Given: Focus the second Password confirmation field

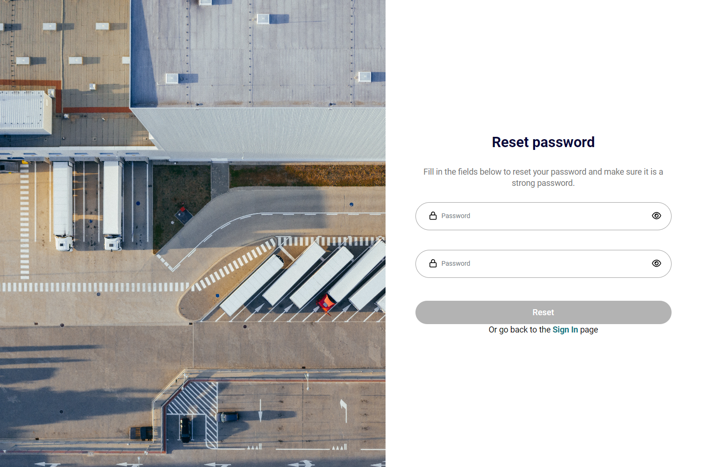Looking at the screenshot, I should 543,264.
